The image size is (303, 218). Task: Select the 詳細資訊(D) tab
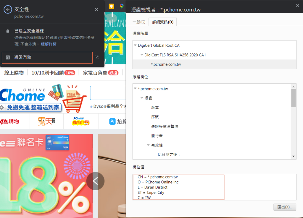163,22
